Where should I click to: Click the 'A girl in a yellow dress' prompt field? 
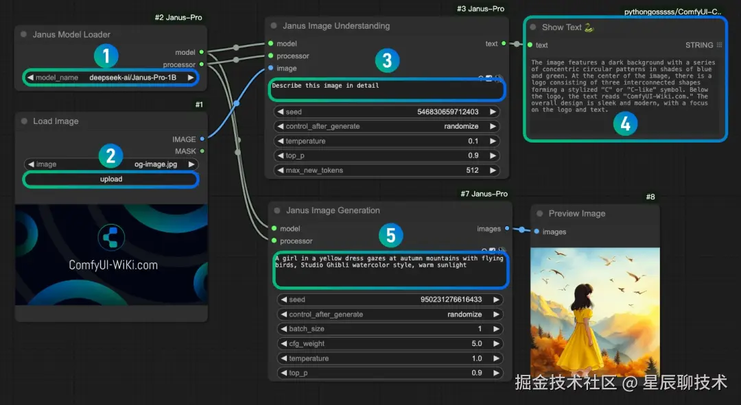390,270
